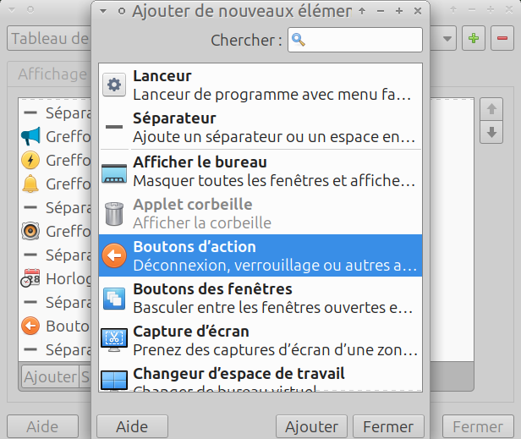Click the dropdown arrow beside the green plus

pos(447,38)
